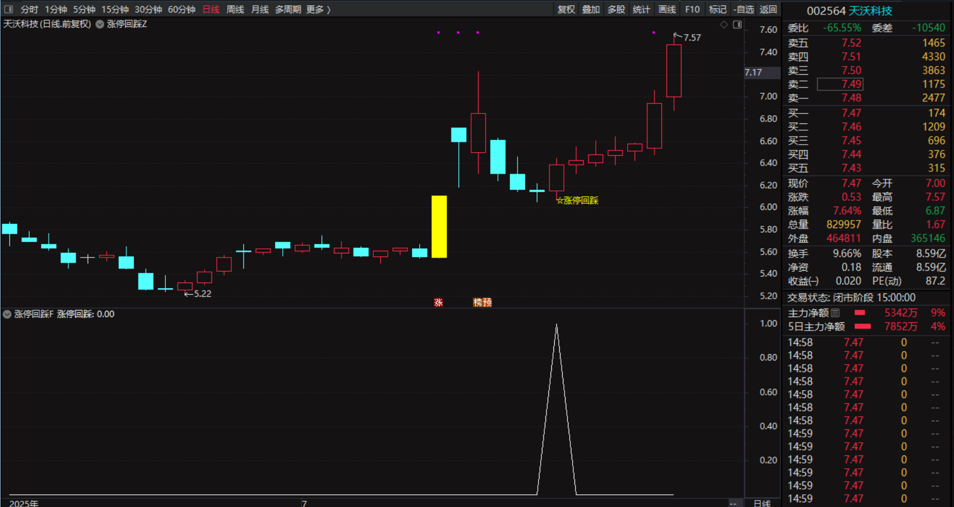Toggle the left sidebar panel icon
This screenshot has width=954, height=507.
pos(8,9)
